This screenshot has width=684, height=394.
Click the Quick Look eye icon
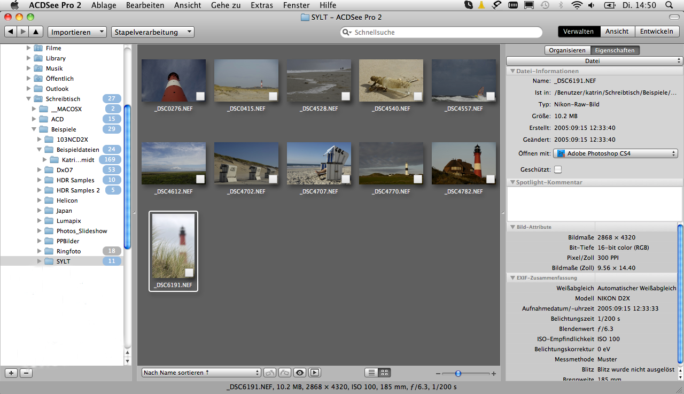point(300,373)
